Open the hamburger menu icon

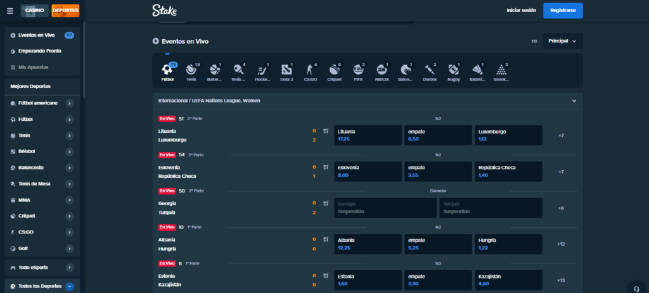(x=10, y=11)
